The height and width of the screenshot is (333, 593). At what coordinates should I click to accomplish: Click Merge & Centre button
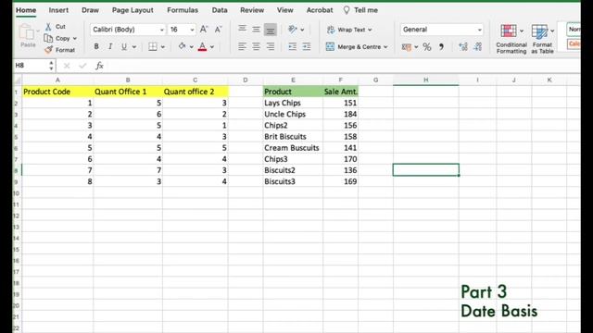point(357,47)
